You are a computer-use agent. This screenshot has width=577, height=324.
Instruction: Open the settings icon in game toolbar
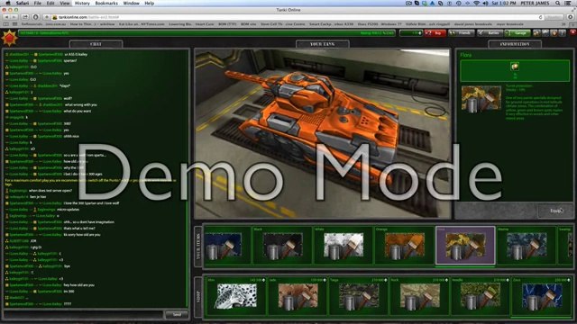(x=545, y=33)
